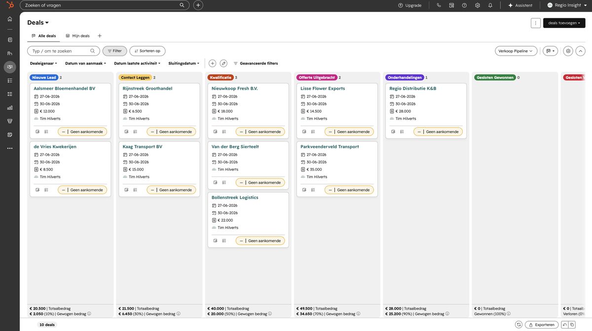This screenshot has height=331, width=592.
Task: Add a new view tab with plus
Action: 100,36
